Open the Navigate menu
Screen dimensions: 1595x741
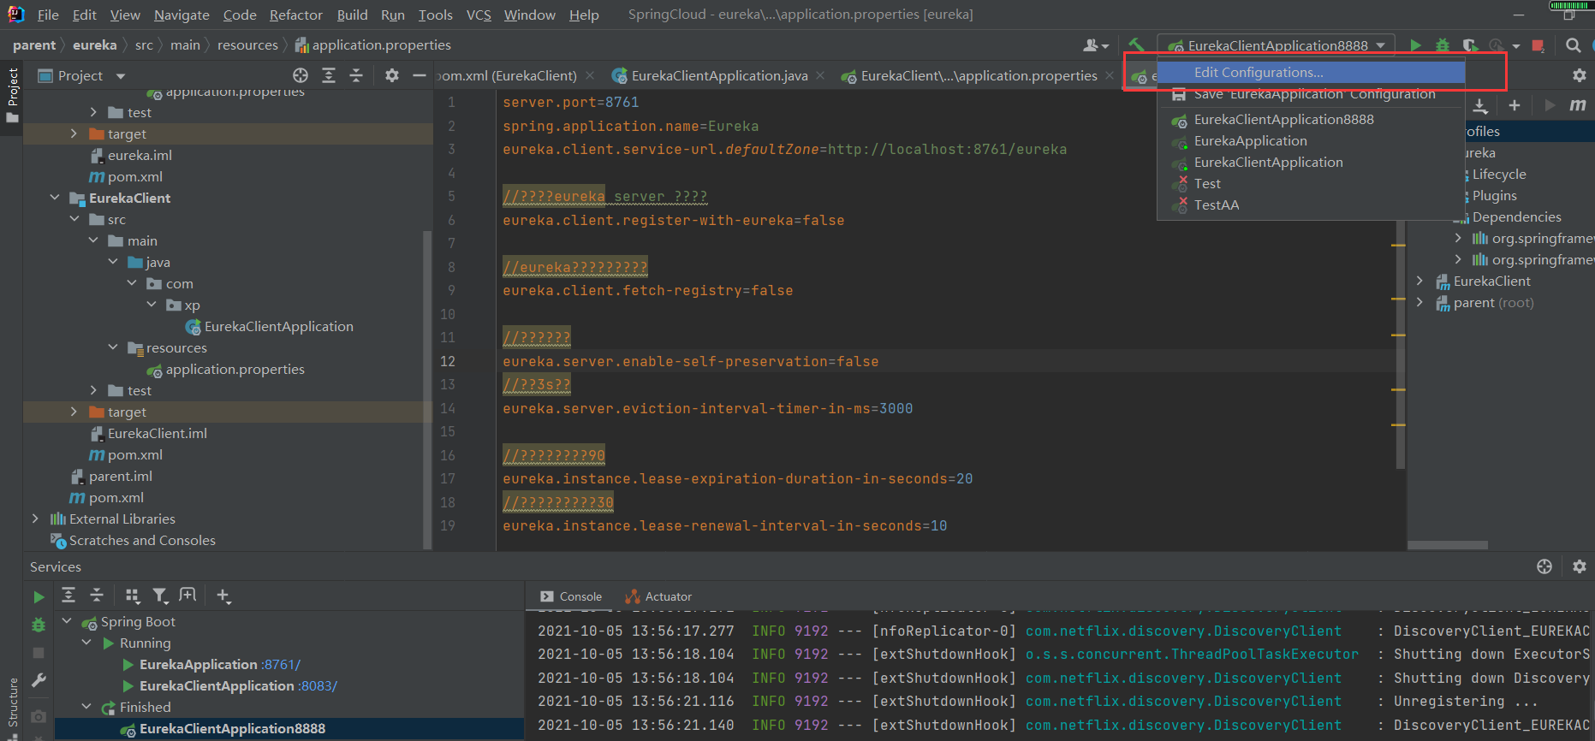click(182, 15)
